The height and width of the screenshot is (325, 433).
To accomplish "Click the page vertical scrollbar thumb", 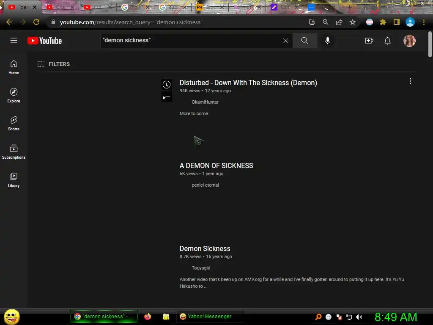I will coord(430,44).
